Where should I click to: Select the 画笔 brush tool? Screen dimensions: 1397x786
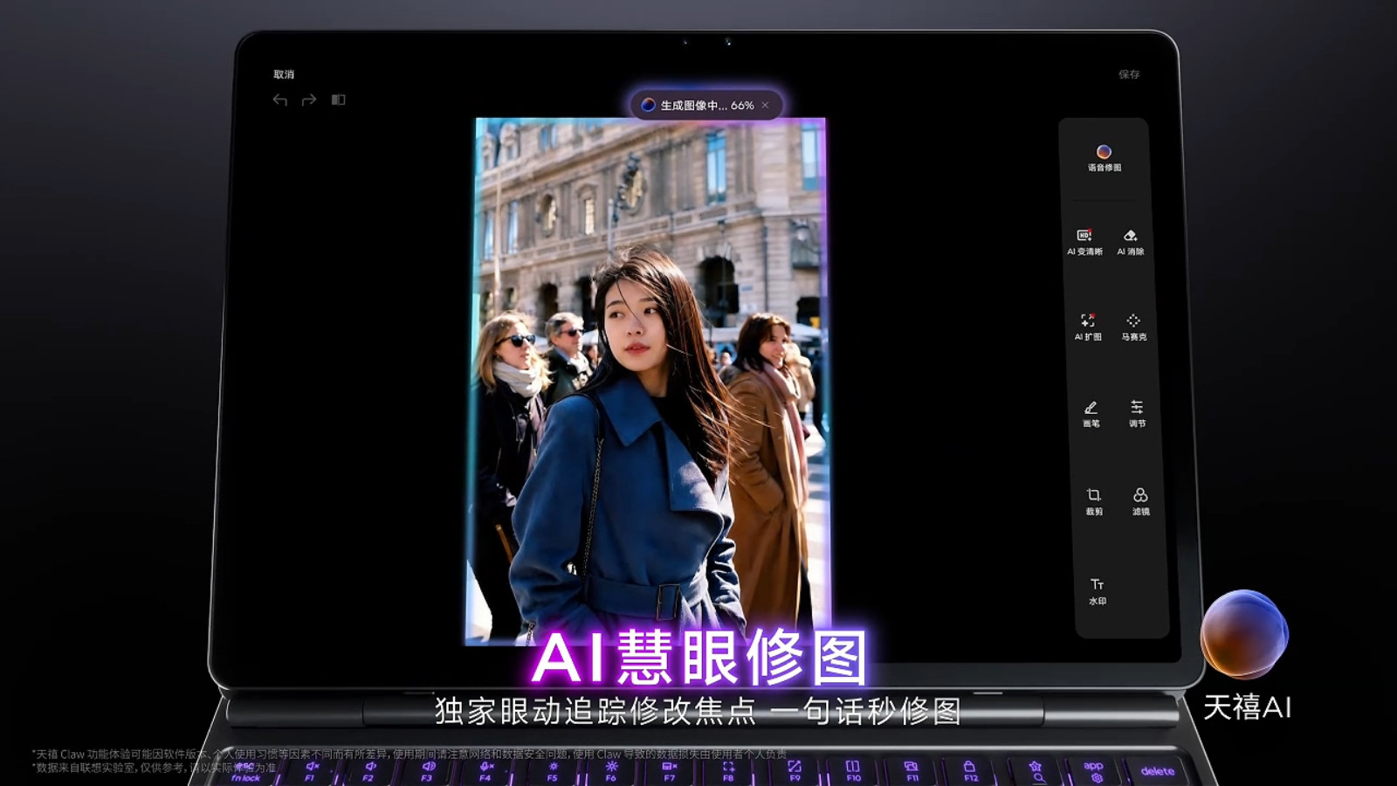click(x=1091, y=414)
